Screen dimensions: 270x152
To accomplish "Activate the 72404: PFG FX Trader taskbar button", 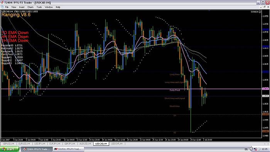I will [x=37, y=149].
